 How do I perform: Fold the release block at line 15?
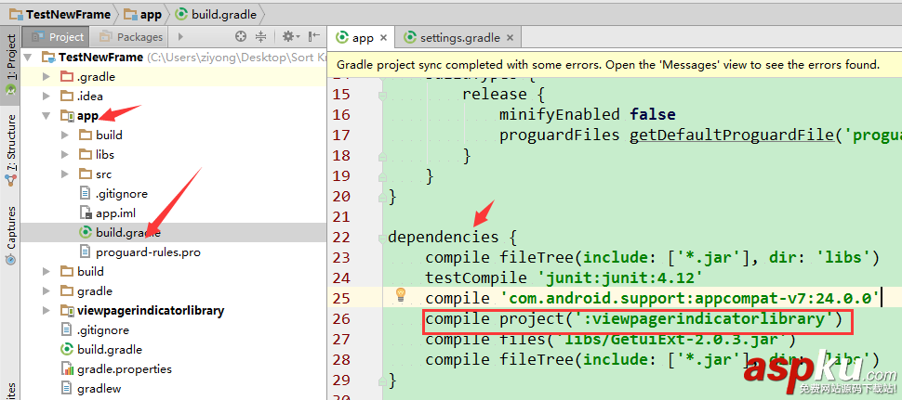(x=380, y=95)
